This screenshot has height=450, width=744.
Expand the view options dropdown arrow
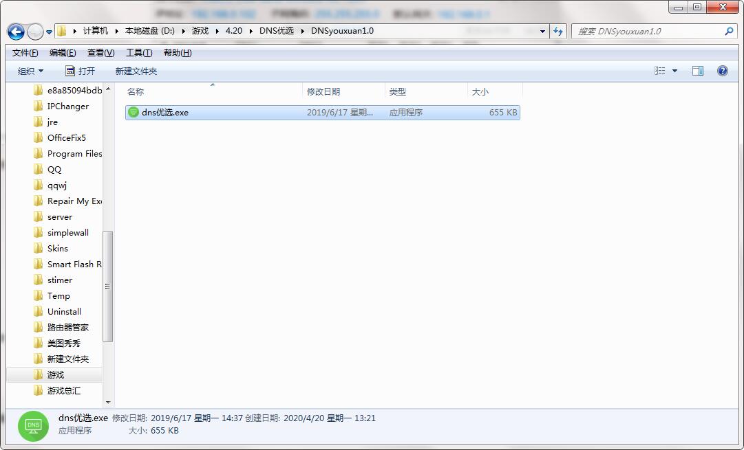674,71
